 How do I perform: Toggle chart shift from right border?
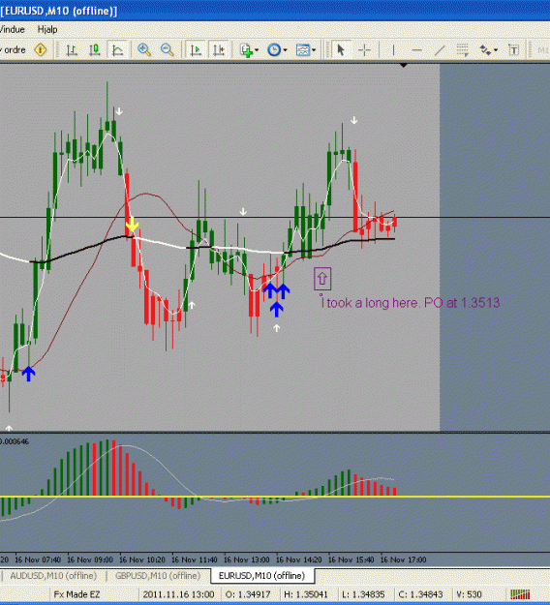(219, 50)
